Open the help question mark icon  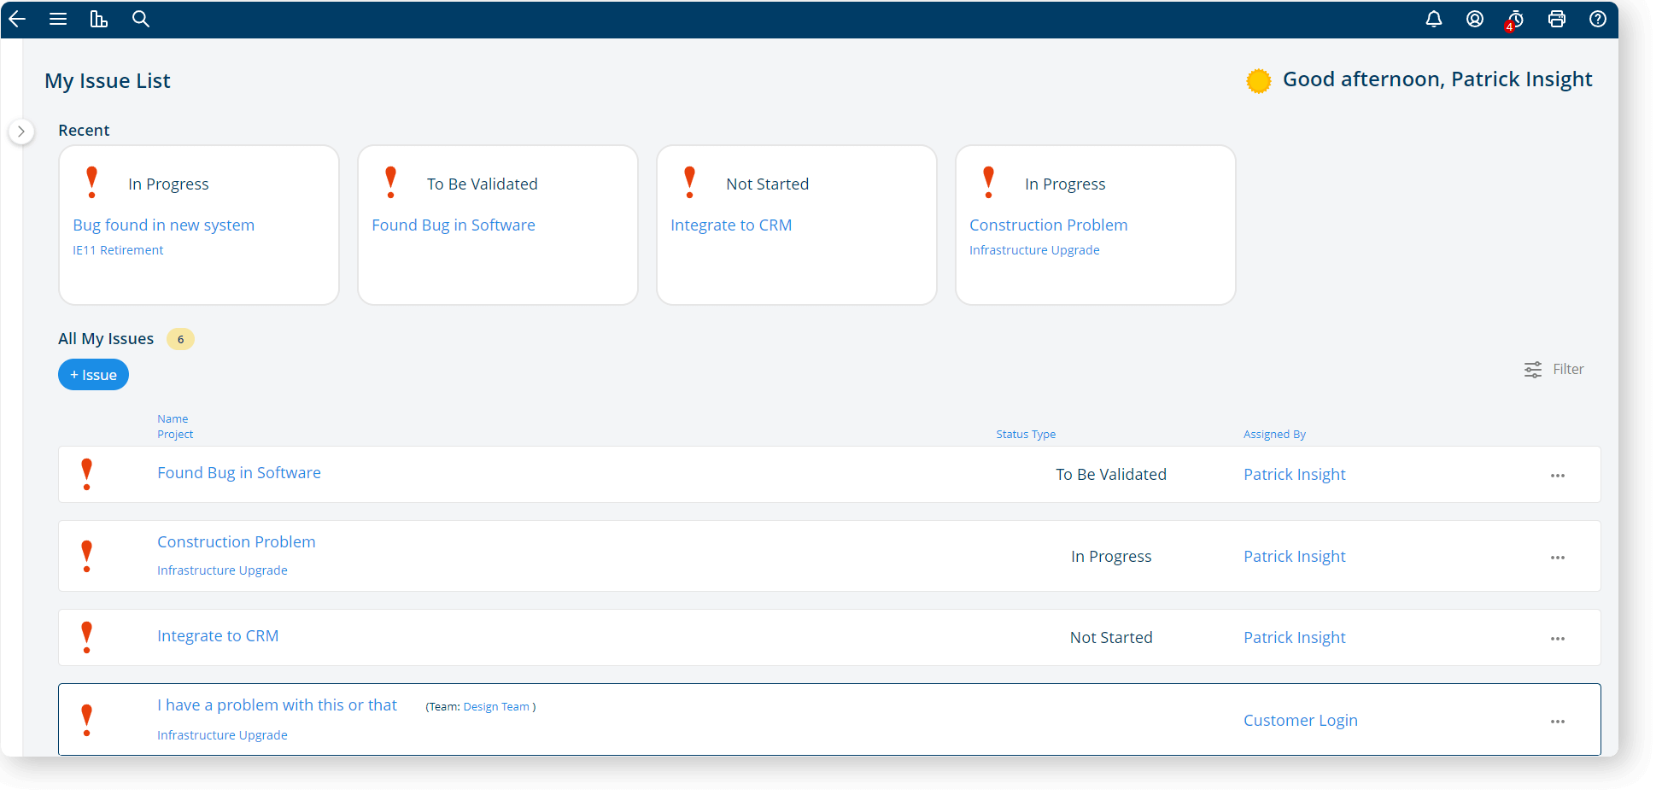pos(1598,19)
